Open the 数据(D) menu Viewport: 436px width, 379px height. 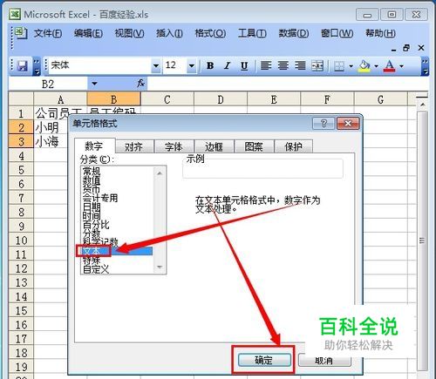tap(294, 33)
